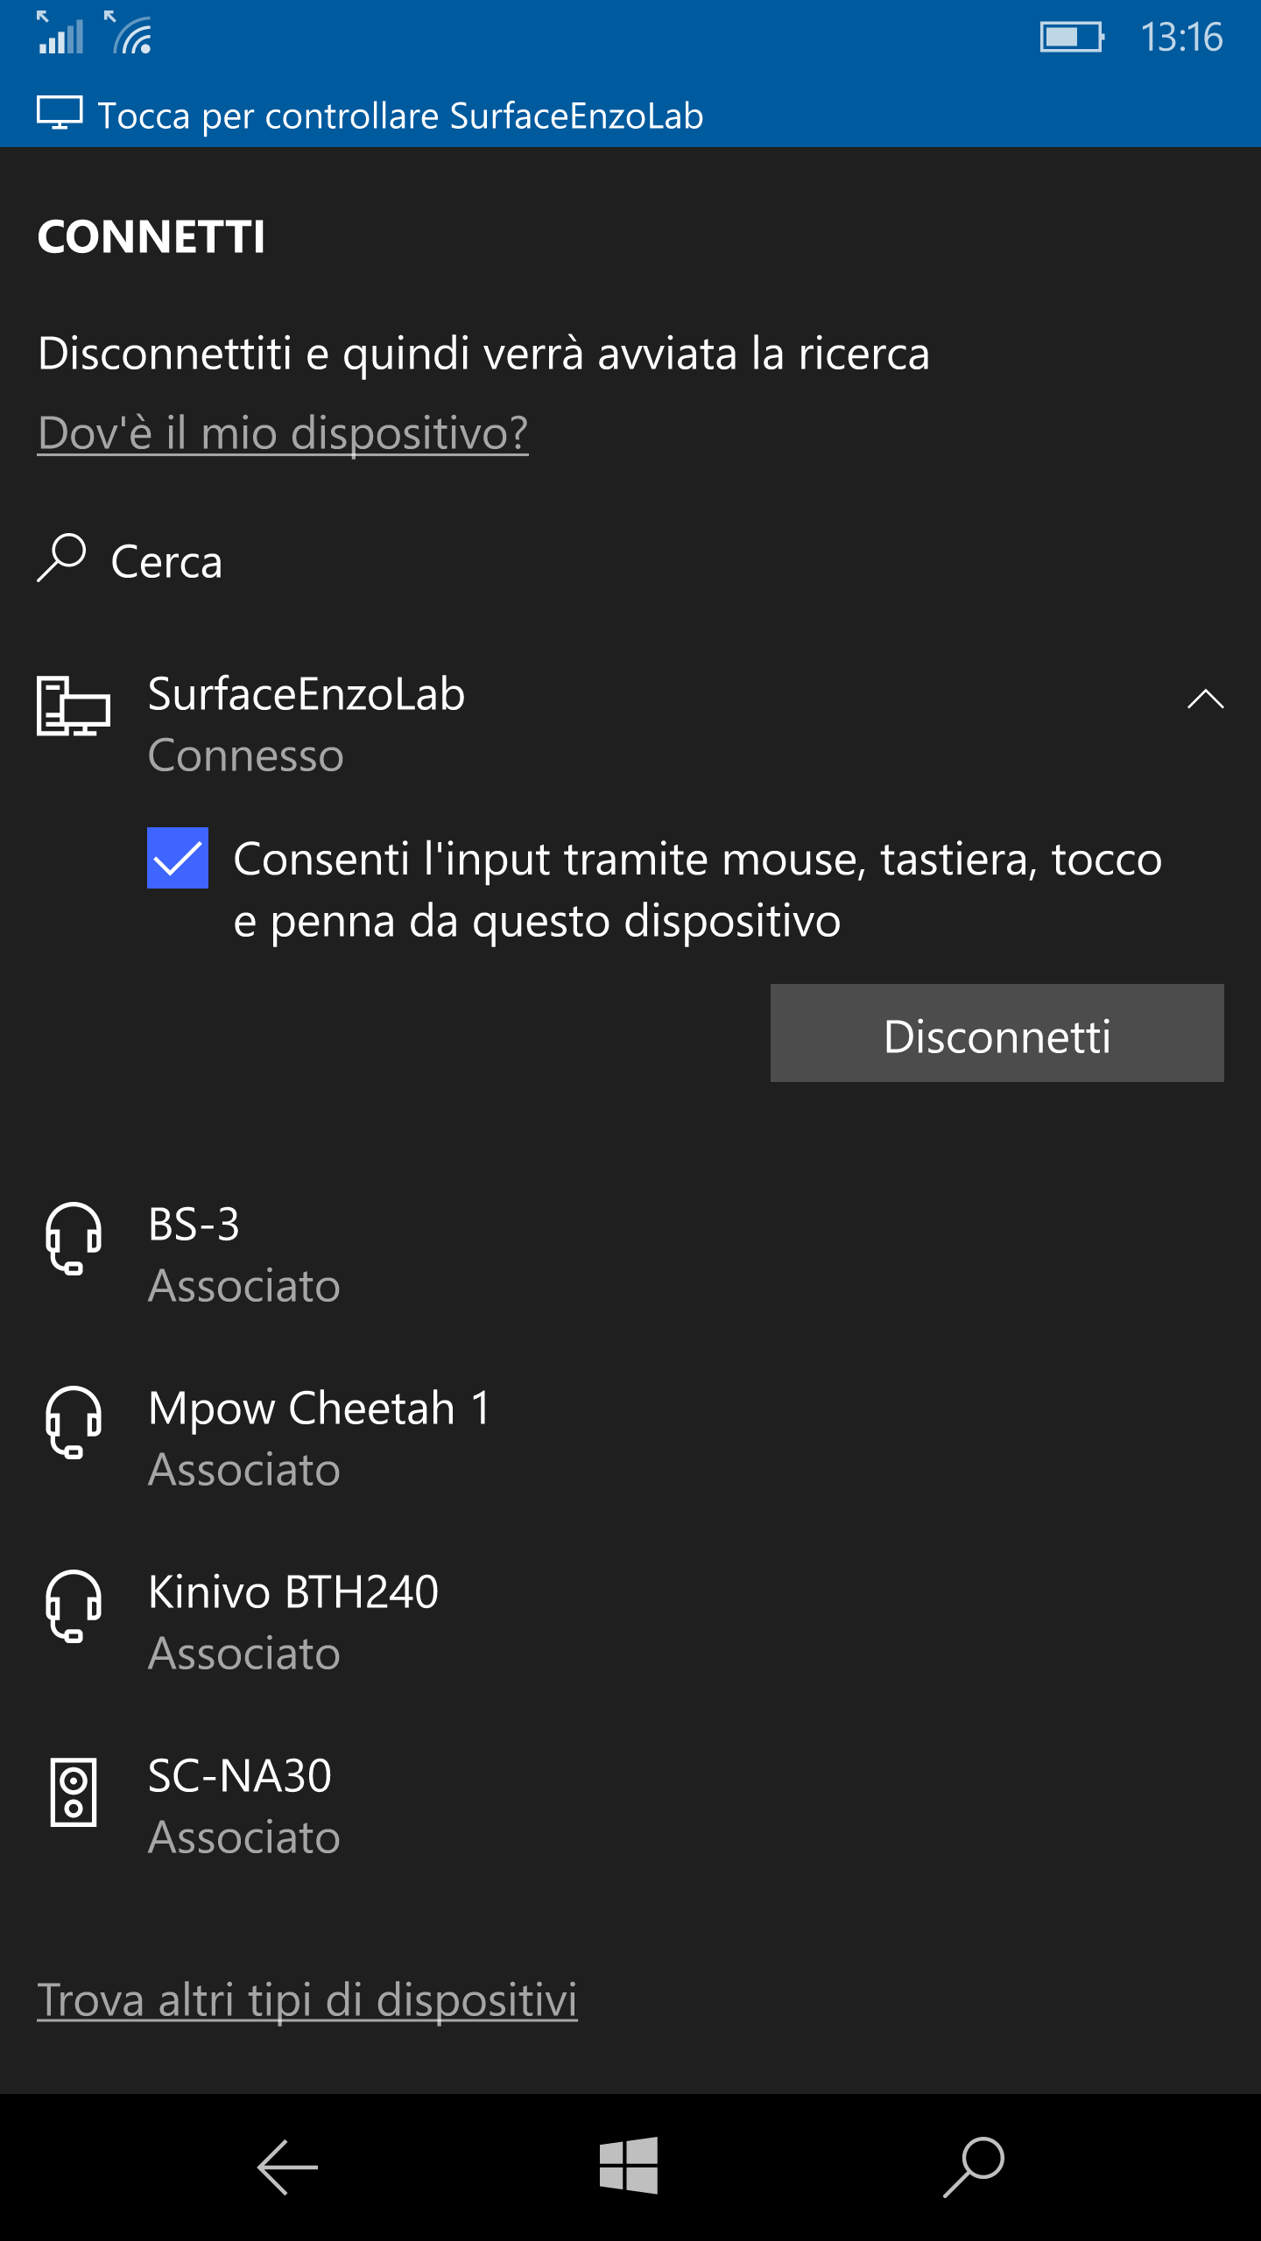The height and width of the screenshot is (2241, 1261).
Task: Tap the Kinivo BTH240 headset icon
Action: pos(74,1605)
